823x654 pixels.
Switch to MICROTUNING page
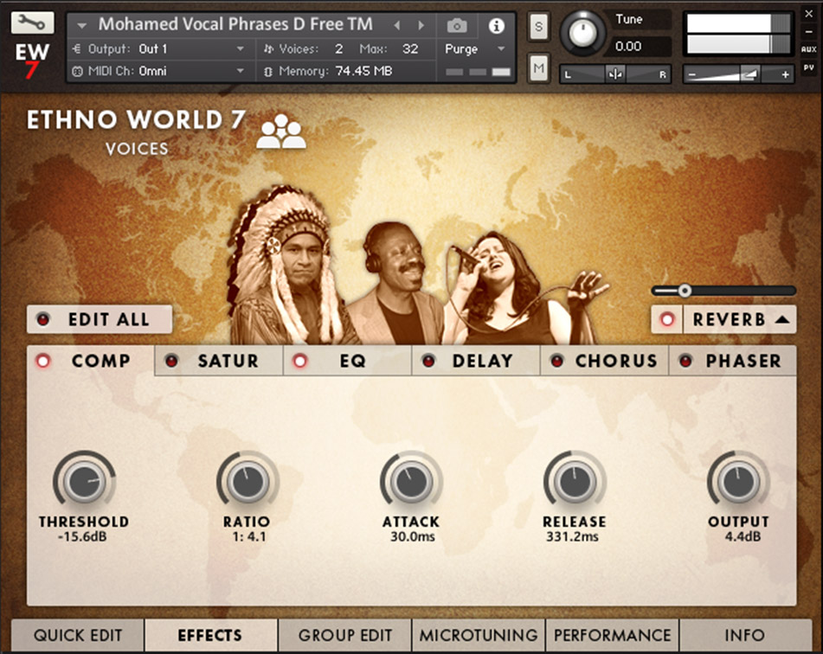479,636
